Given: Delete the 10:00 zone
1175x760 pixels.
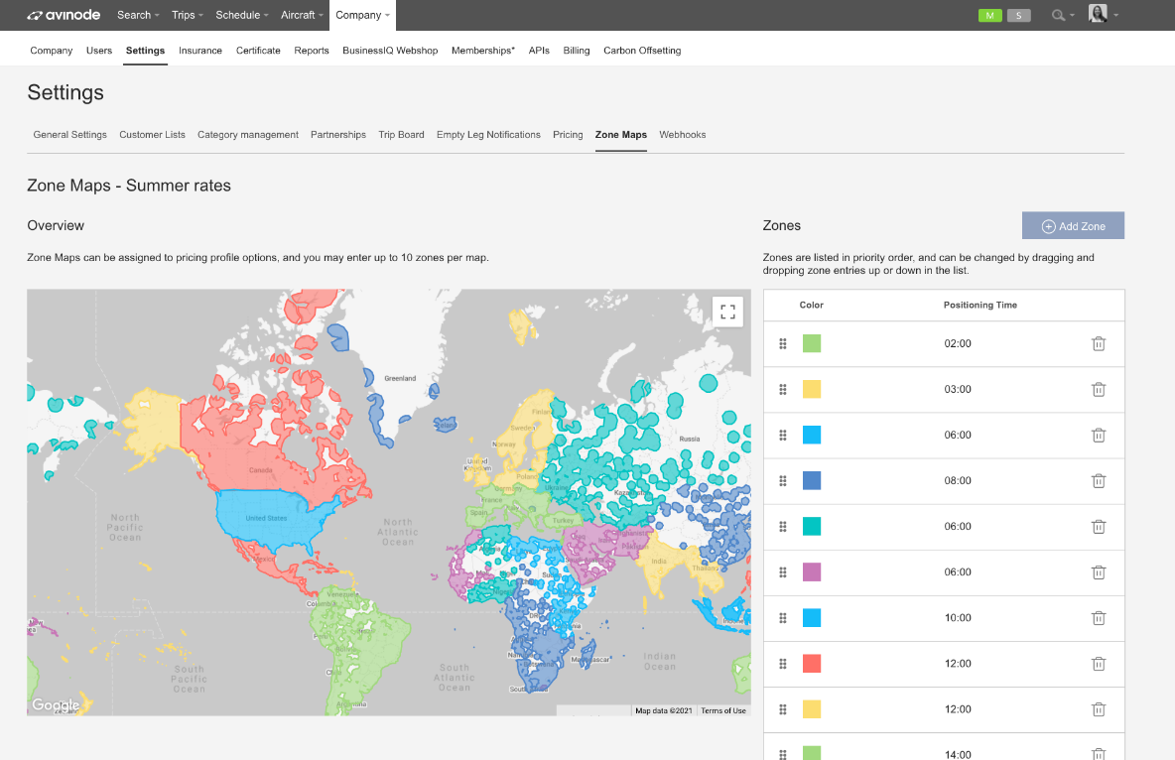Looking at the screenshot, I should tap(1099, 618).
